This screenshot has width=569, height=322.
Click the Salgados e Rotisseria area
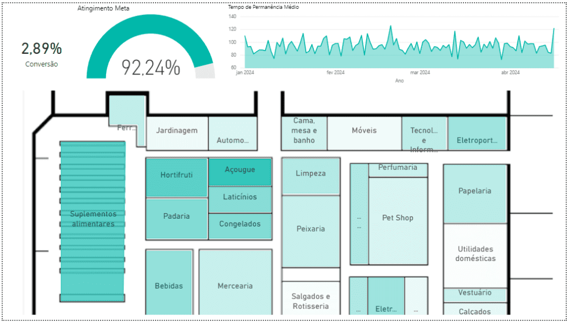(311, 298)
